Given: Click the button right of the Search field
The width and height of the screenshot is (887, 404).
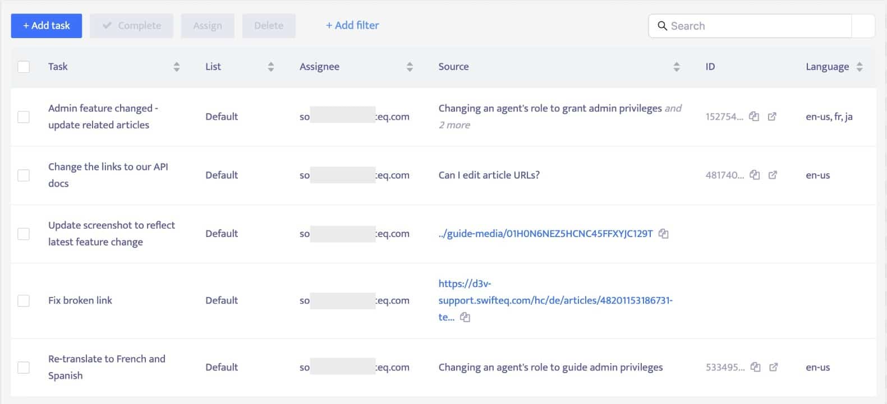Looking at the screenshot, I should (863, 26).
